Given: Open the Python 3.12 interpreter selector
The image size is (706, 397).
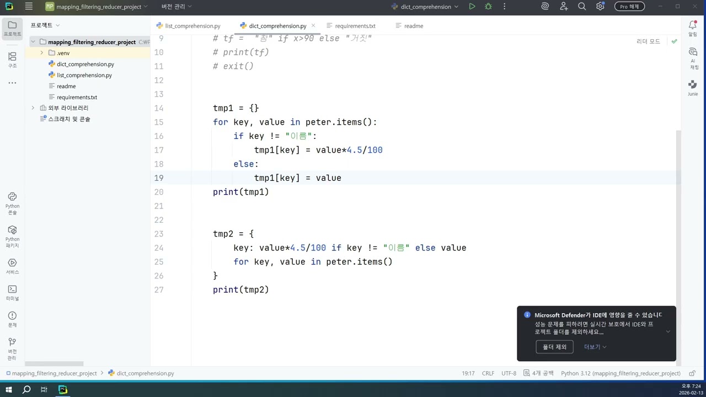Looking at the screenshot, I should pos(621,373).
